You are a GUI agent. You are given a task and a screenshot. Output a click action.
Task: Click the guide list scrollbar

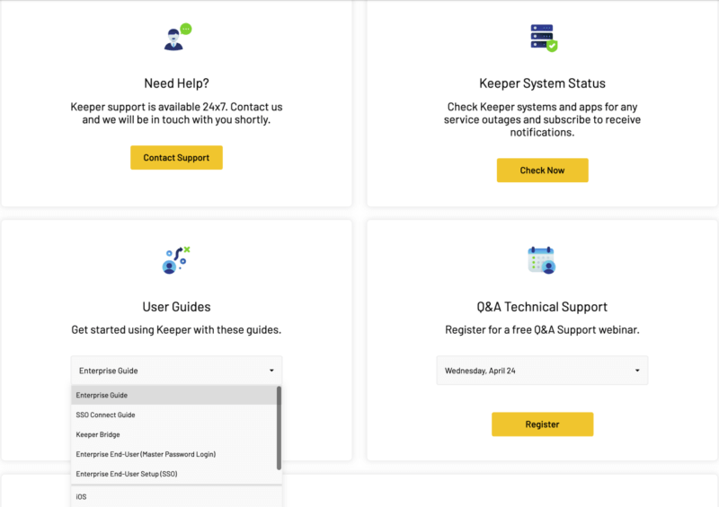pos(279,428)
